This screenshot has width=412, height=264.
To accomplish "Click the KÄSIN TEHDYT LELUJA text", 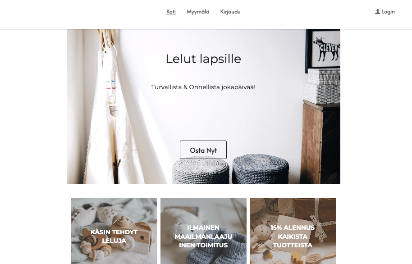I will (x=114, y=236).
